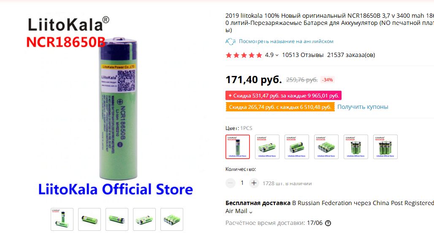The image size is (434, 235).
Task: Click the fifth red rating star
Action: tap(259, 55)
